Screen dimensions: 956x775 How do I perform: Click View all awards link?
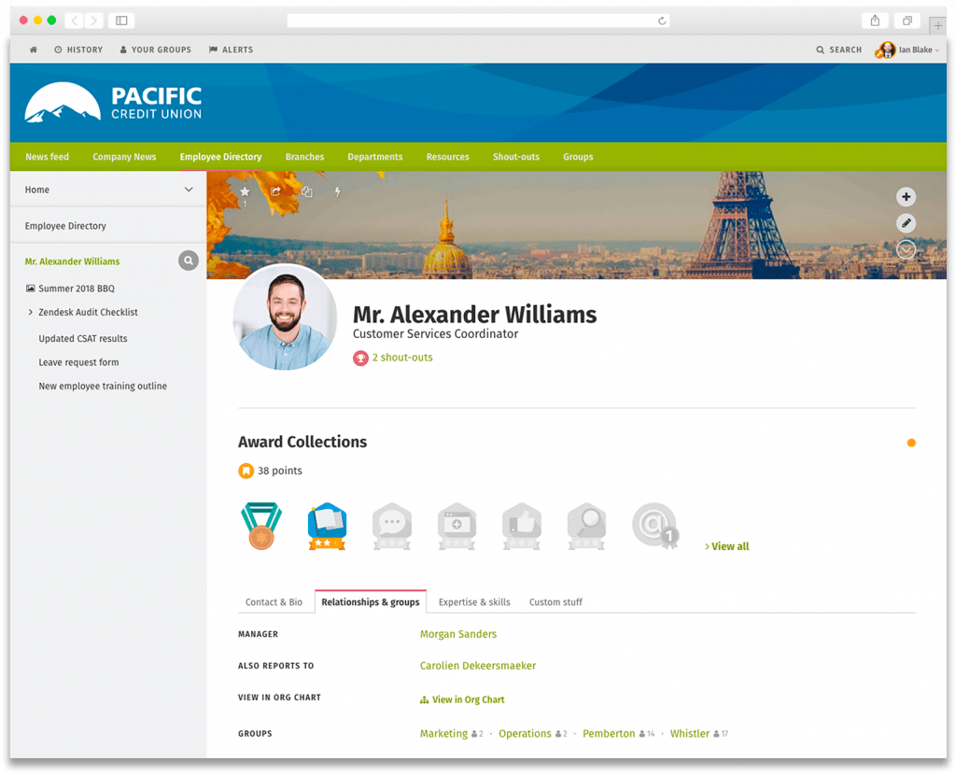point(728,546)
